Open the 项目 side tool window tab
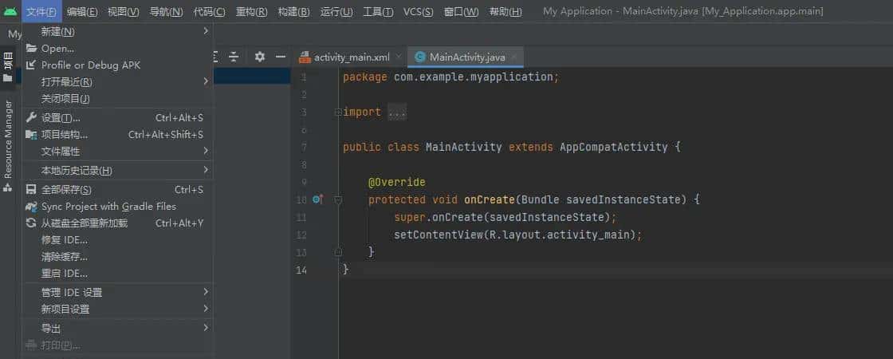893x359 pixels. tap(7, 67)
